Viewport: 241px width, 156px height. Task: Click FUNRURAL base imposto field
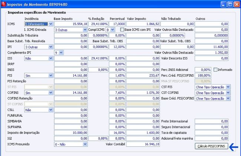(71, 116)
